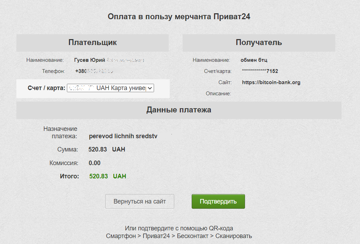This screenshot has width=360, height=244.
Task: Click the Комиссия value 0.00
Action: [94, 163]
